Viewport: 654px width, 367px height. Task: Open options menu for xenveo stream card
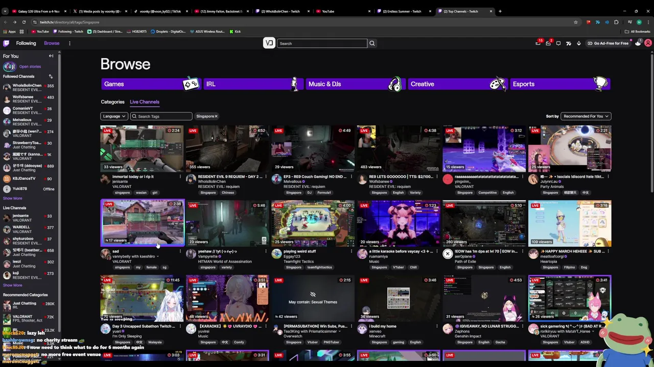[437, 326]
